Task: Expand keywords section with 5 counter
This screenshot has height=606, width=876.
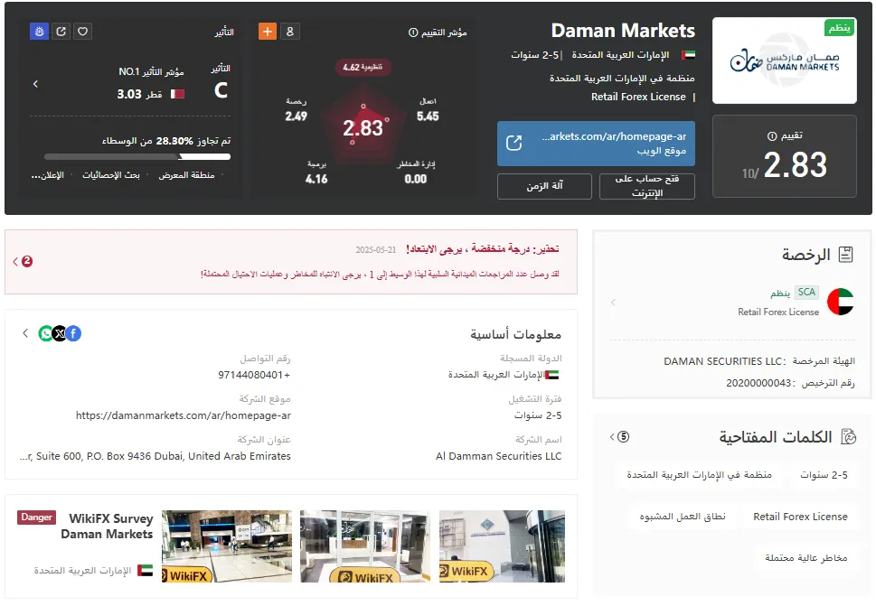Action: 619,436
